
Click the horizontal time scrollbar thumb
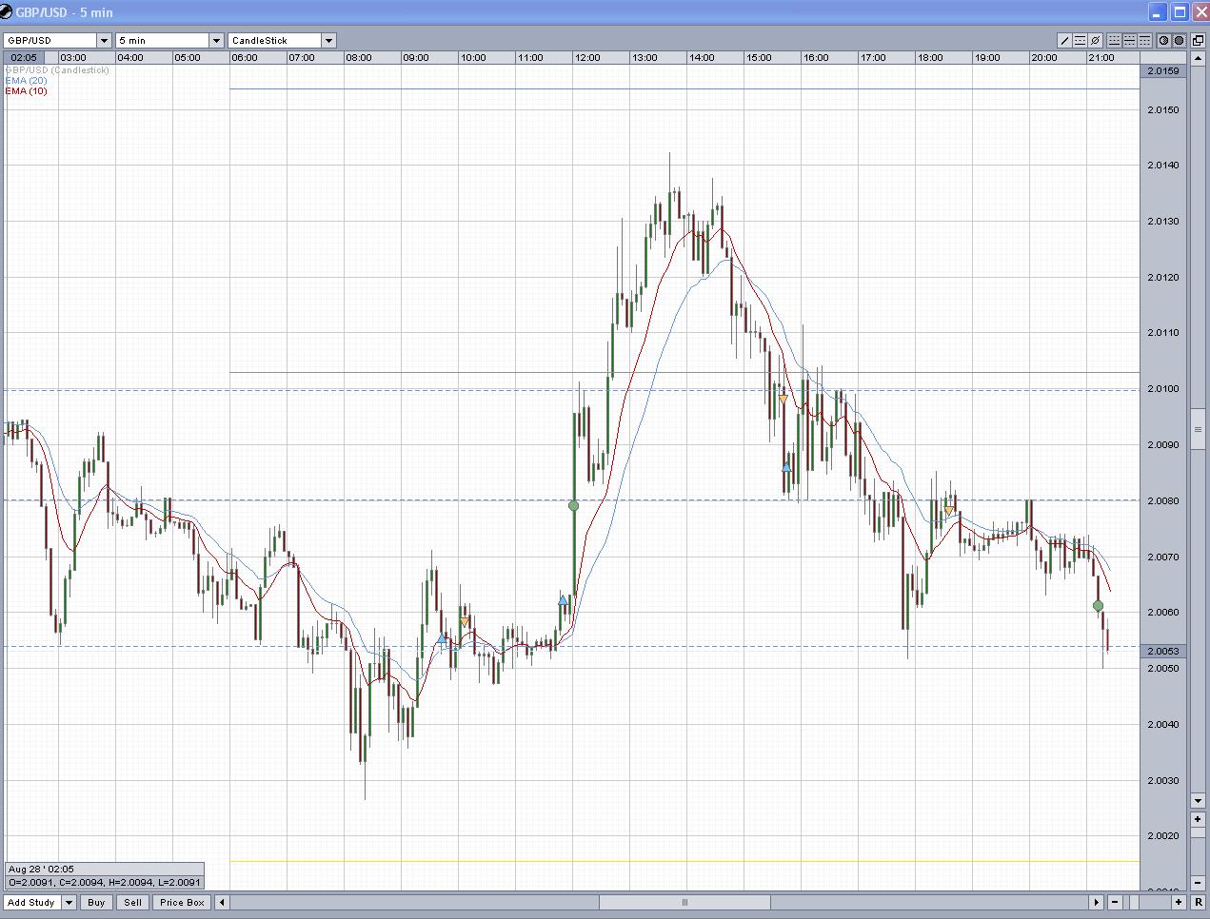684,902
